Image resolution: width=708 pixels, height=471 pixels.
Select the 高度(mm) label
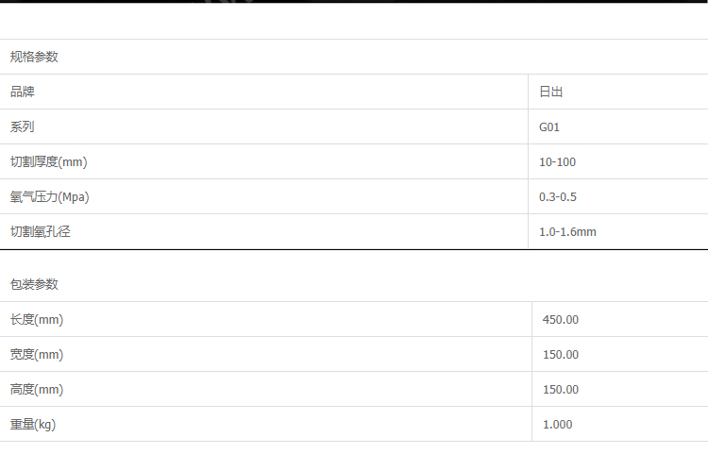37,389
